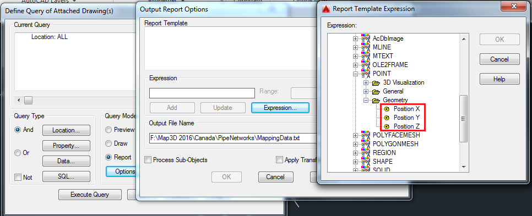Viewport: 532px width, 216px height.
Task: Choose Preview query mode
Action: (x=108, y=130)
